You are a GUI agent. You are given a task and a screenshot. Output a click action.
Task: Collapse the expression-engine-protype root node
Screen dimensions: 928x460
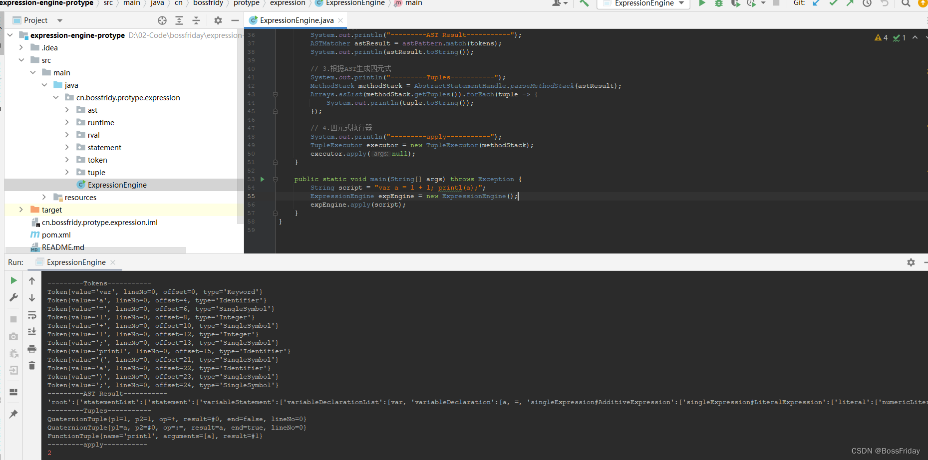pos(10,35)
